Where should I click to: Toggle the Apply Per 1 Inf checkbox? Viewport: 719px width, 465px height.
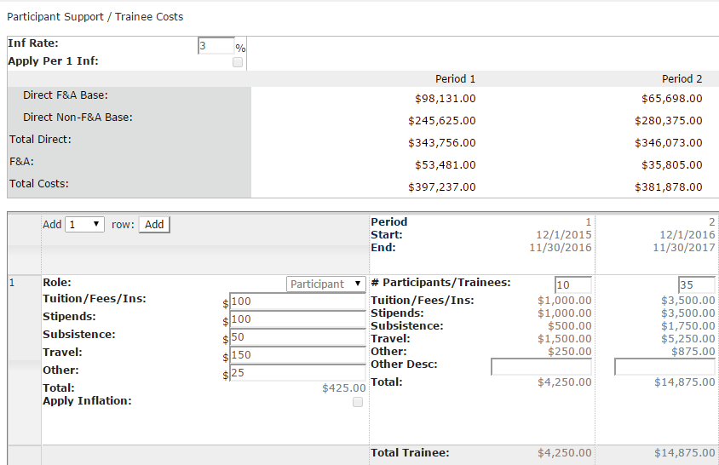click(238, 62)
